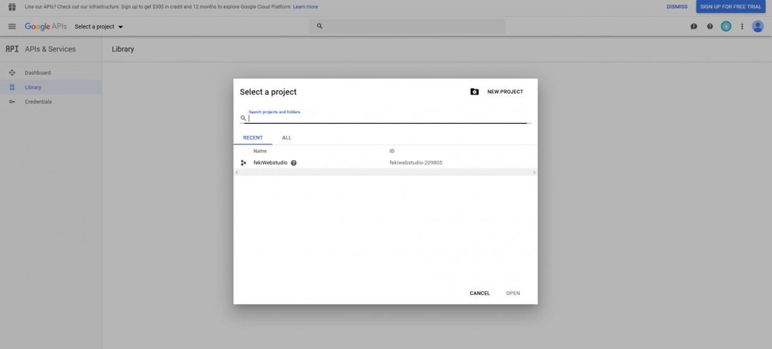Switch to the All tab
Viewport: 772px width, 349px height.
coord(287,138)
